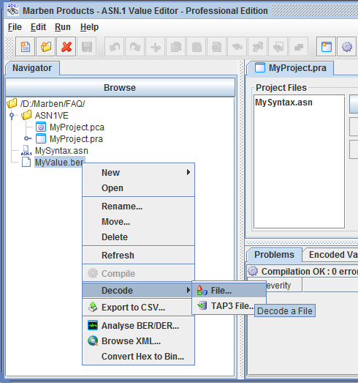
Task: Click the page icon beside MyValue.ber
Action: tap(26, 162)
